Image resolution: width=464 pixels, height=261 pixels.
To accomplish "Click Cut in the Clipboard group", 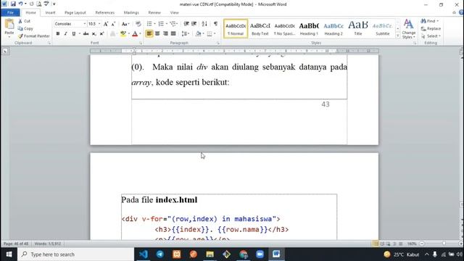I will [25, 21].
